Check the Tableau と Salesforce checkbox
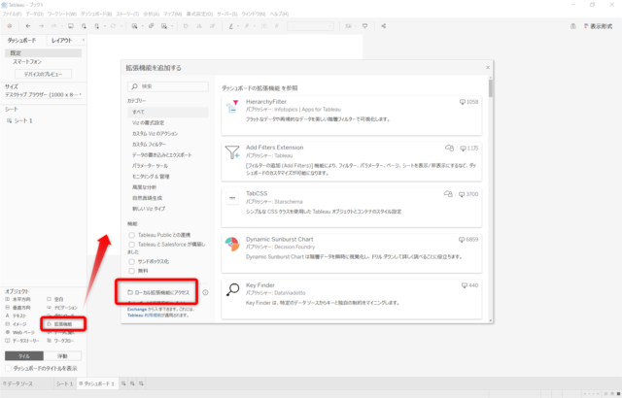This screenshot has width=622, height=398. point(132,245)
